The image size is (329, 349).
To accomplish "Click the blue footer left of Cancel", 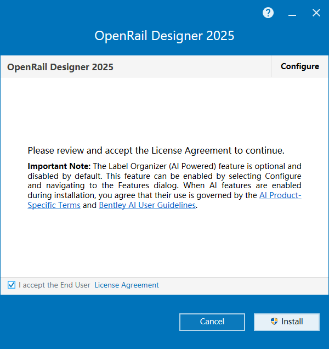I will pyautogui.click(x=88, y=322).
